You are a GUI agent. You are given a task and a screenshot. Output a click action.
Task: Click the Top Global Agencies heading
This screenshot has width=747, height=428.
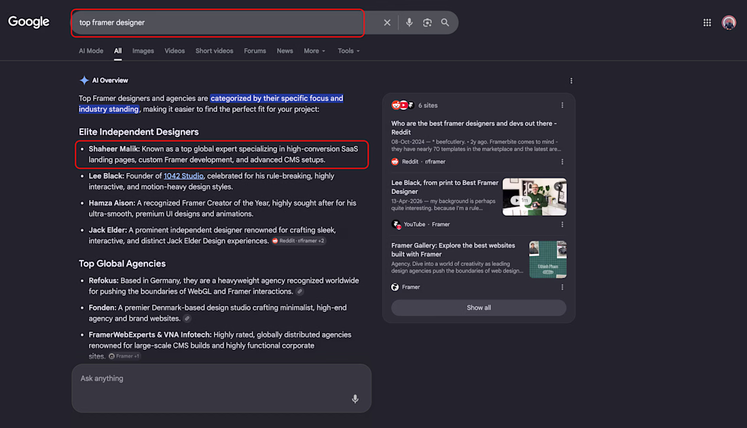click(x=122, y=264)
